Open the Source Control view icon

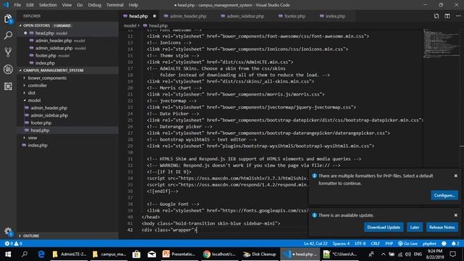(x=8, y=52)
